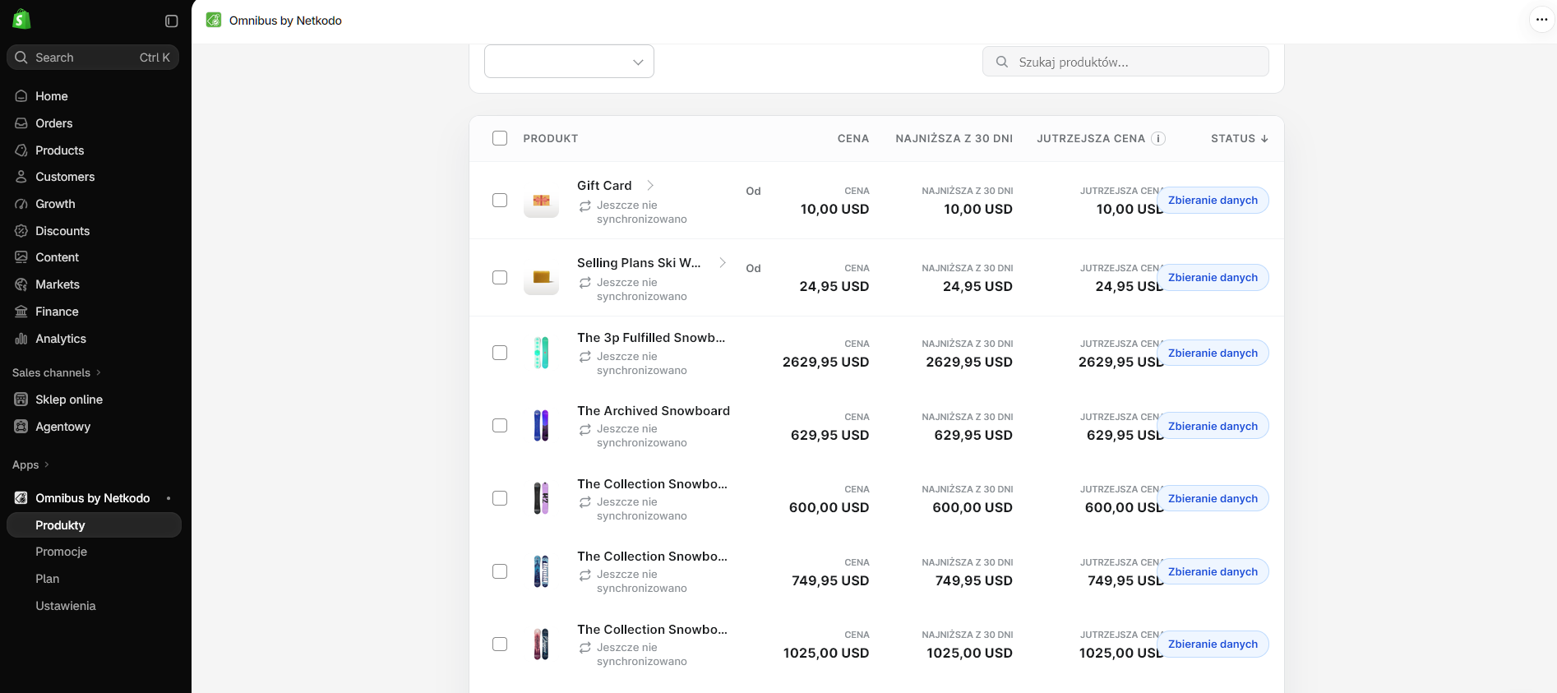Viewport: 1557px width, 693px height.
Task: Click the Shopify logo icon
Action: click(x=21, y=20)
